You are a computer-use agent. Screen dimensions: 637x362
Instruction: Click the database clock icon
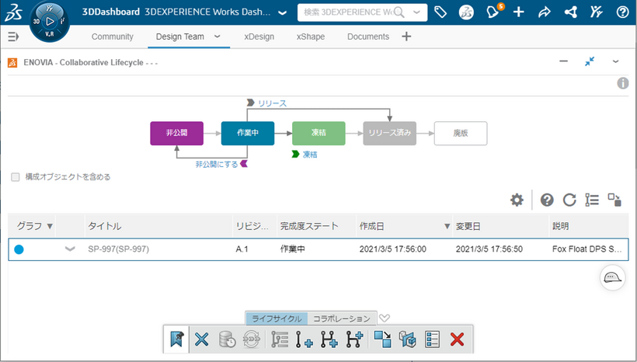click(x=227, y=339)
